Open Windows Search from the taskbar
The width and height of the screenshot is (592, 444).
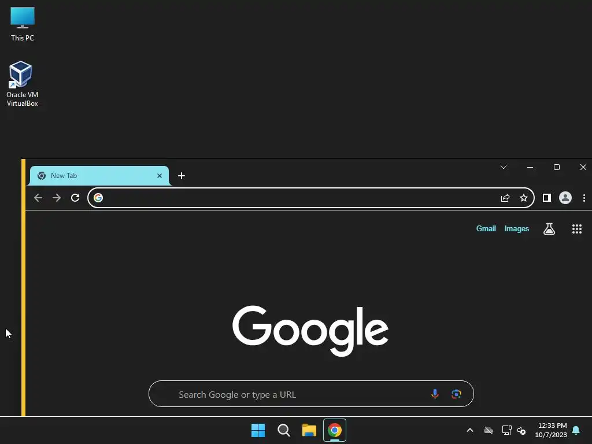[x=283, y=430]
